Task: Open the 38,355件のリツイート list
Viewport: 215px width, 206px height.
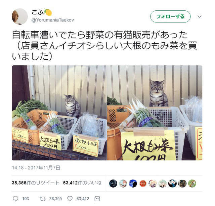Action: pyautogui.click(x=36, y=183)
